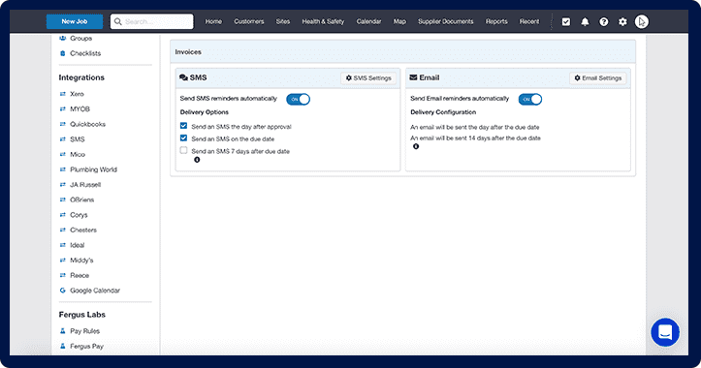Click the info icon under SMS delivery options
Screen dimensions: 701x368
[x=197, y=160]
